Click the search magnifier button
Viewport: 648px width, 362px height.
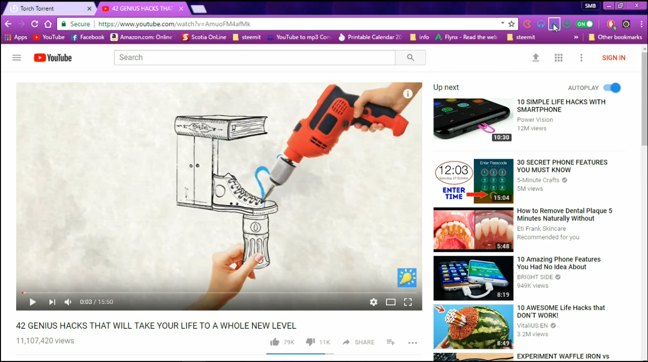(x=410, y=57)
